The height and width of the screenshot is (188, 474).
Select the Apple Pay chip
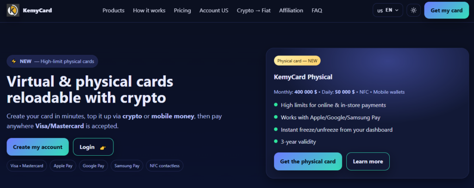62,165
